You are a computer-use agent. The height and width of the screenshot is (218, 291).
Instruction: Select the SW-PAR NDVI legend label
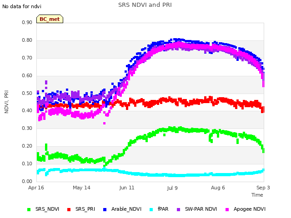click(201, 209)
